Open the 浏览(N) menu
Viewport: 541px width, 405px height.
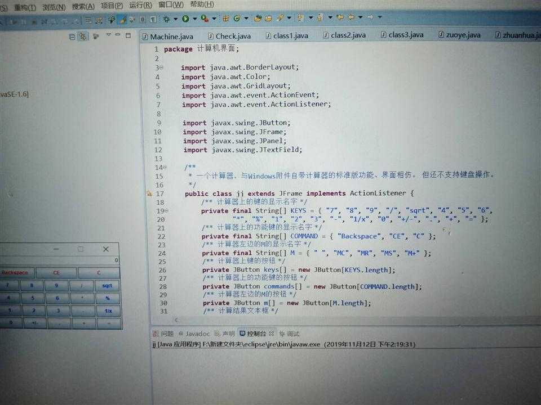tap(54, 7)
